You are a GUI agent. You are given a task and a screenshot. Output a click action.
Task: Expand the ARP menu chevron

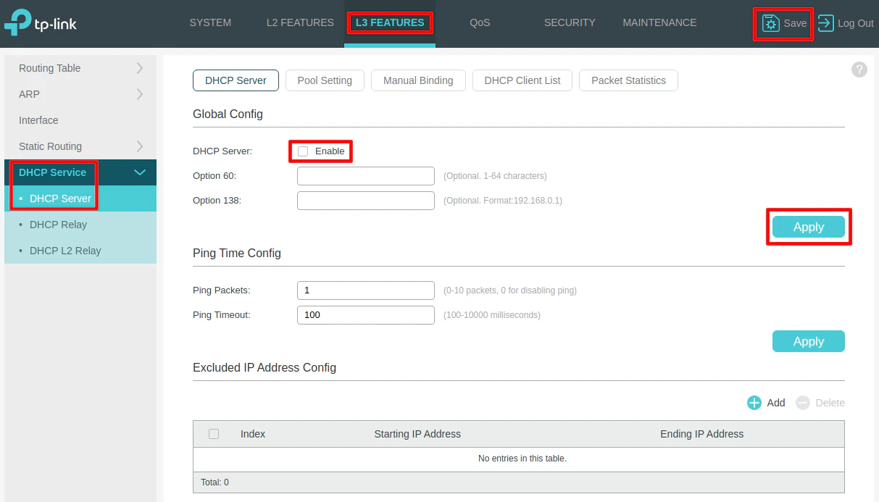[140, 94]
